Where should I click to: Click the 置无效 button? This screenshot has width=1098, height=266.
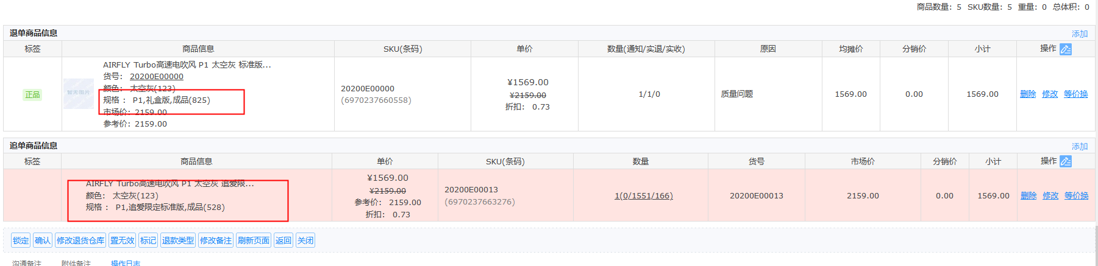(122, 240)
